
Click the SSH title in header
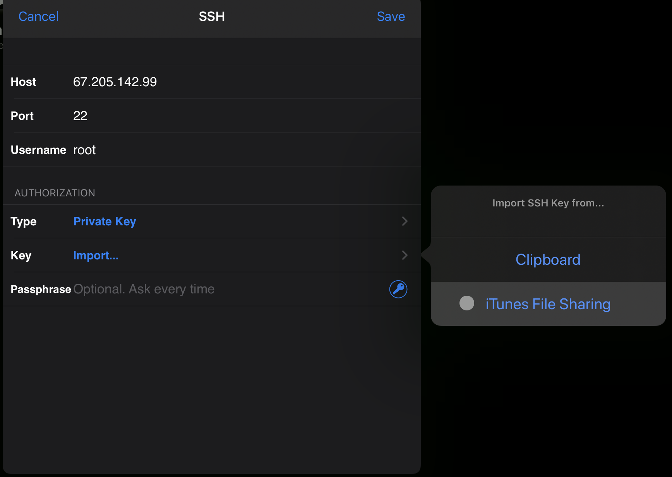(212, 17)
